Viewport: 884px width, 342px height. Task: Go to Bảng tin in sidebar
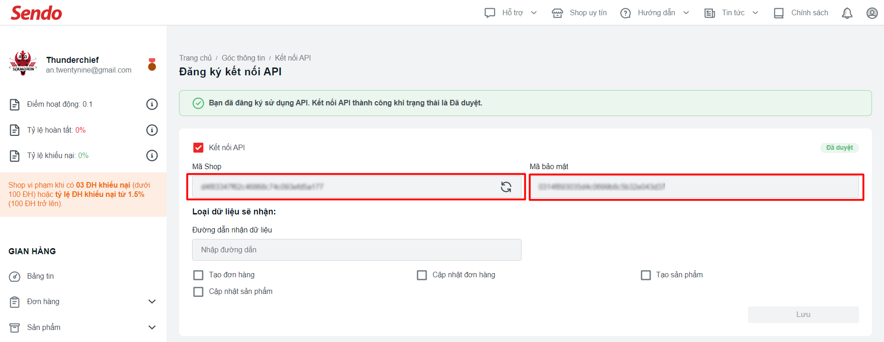pos(40,276)
